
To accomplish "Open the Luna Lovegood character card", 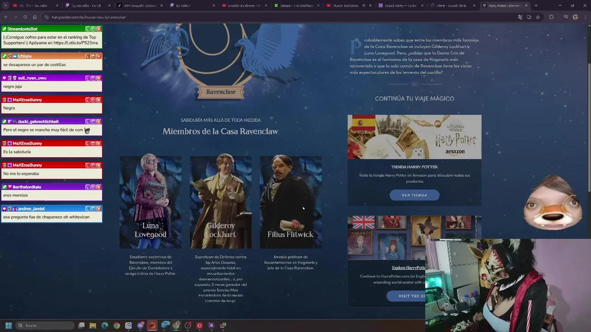I will 151,202.
